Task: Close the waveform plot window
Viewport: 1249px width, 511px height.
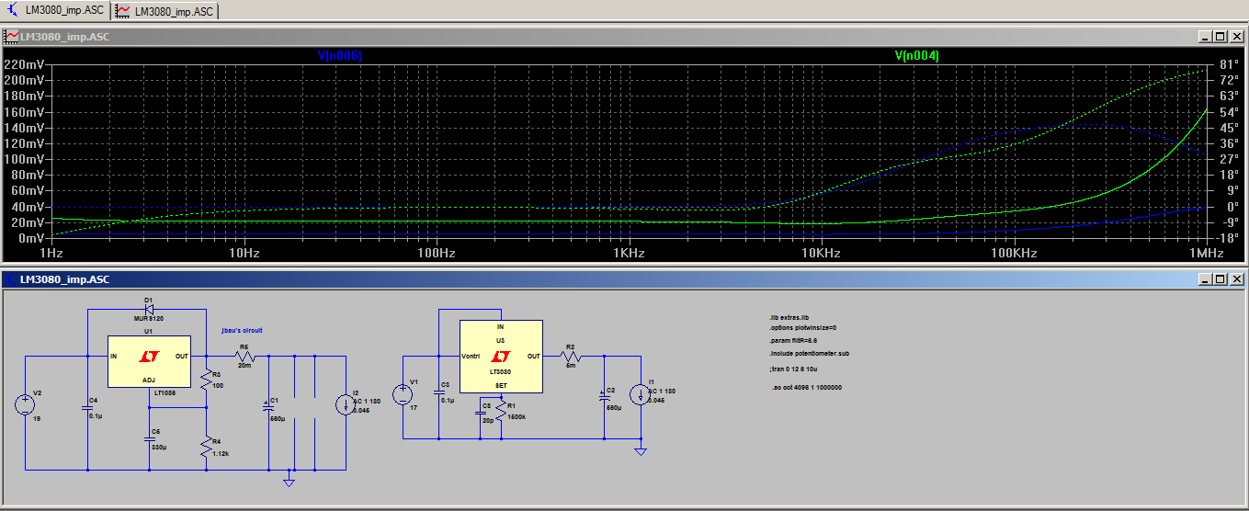Action: pos(1237,37)
